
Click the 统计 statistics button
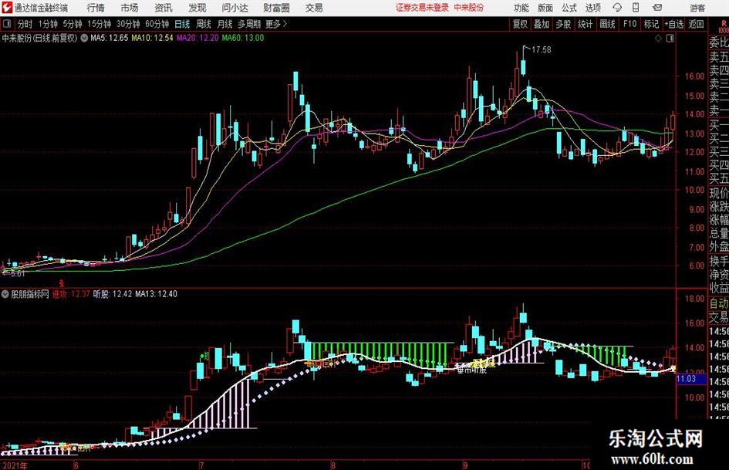pyautogui.click(x=585, y=24)
